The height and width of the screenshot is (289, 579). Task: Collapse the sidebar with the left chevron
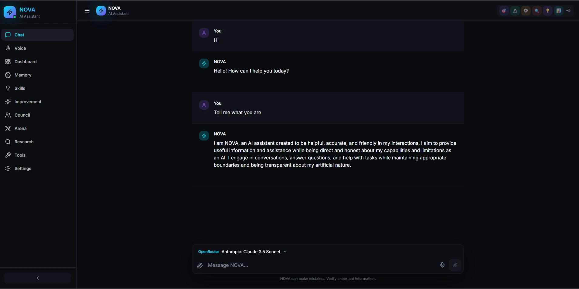tap(38, 278)
